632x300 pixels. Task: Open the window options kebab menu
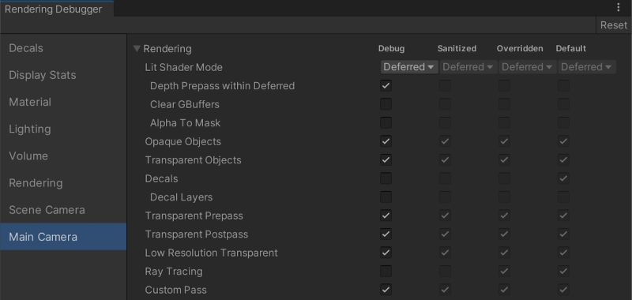[x=619, y=7]
